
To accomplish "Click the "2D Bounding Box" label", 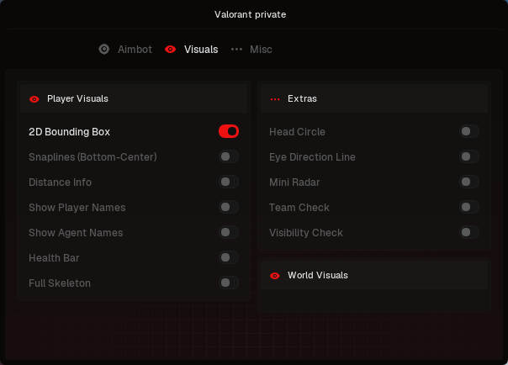I will (x=69, y=132).
